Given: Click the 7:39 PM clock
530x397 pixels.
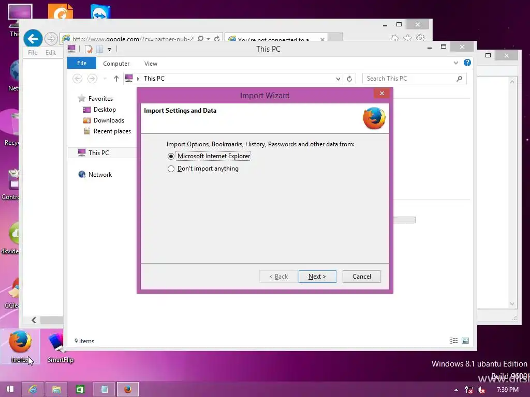Looking at the screenshot, I should click(507, 390).
